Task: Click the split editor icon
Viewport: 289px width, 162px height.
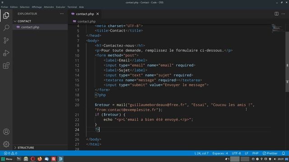Action: pos(276,14)
